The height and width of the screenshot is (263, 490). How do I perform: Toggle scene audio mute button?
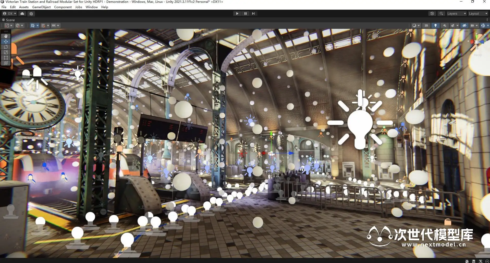click(445, 25)
